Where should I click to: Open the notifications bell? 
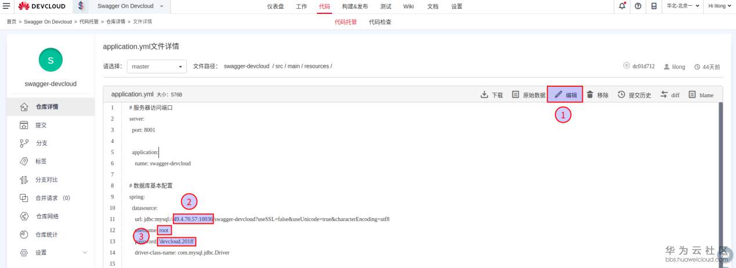[622, 6]
